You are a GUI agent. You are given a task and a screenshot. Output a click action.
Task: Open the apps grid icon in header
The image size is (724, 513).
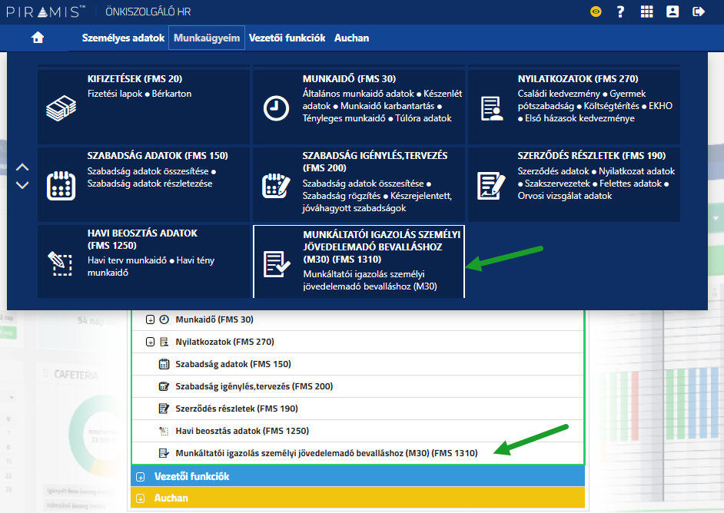point(646,12)
